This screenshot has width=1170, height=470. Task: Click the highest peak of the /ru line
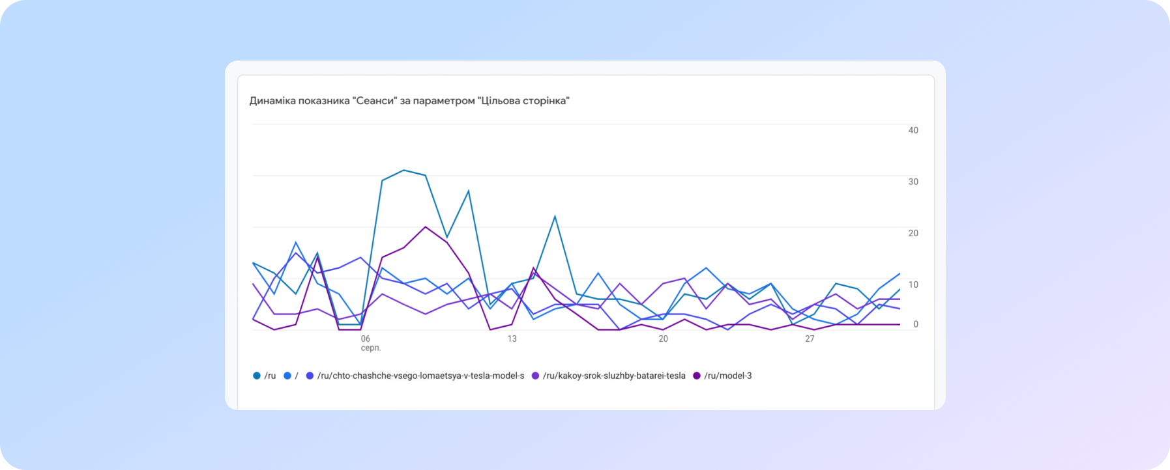(x=404, y=171)
